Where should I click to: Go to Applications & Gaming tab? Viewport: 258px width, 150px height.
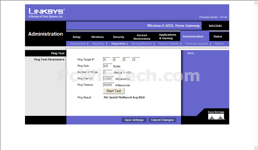pyautogui.click(x=167, y=36)
